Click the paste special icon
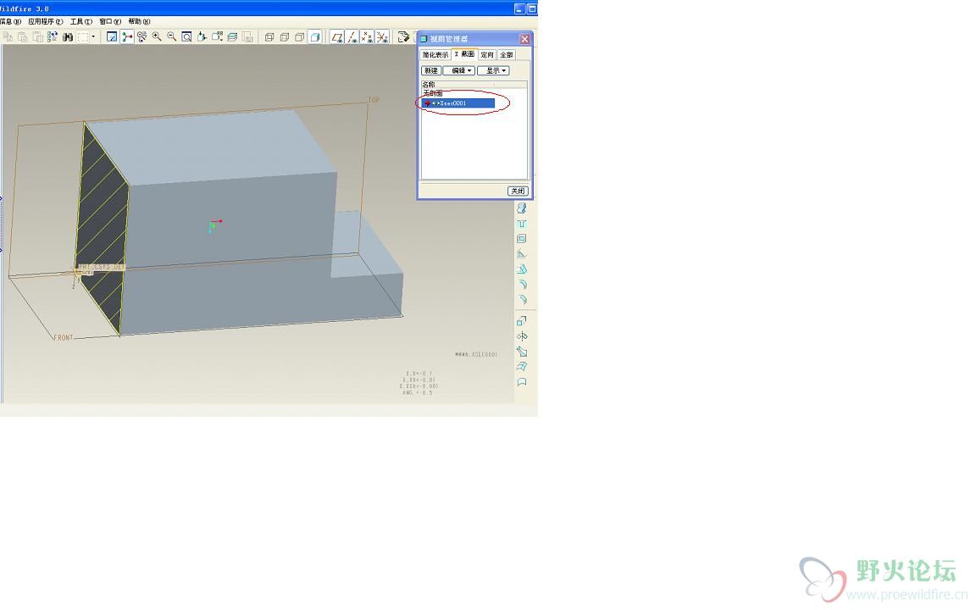 [37, 37]
